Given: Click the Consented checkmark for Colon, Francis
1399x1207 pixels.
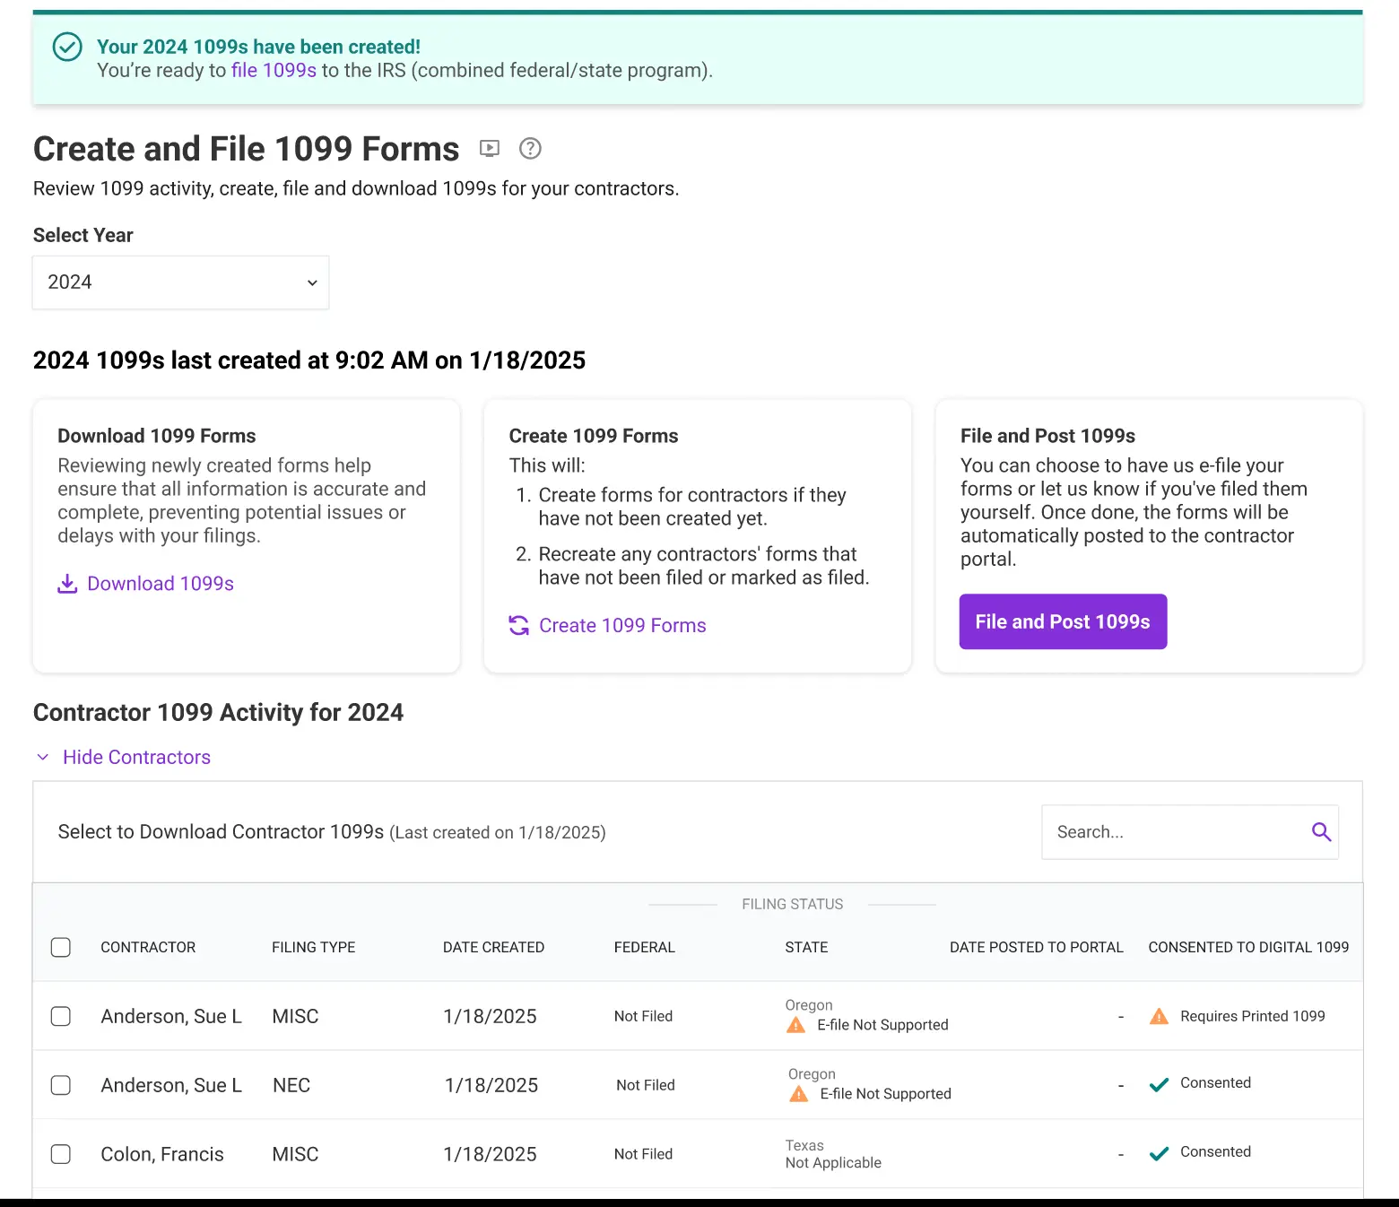Looking at the screenshot, I should point(1159,1152).
